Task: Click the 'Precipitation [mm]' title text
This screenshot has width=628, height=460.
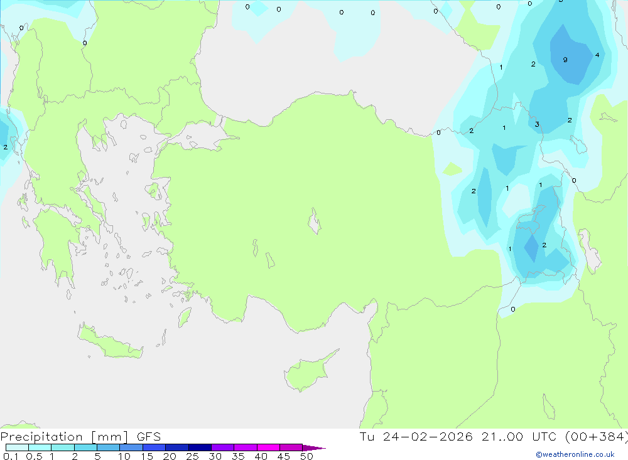Action: pyautogui.click(x=64, y=437)
